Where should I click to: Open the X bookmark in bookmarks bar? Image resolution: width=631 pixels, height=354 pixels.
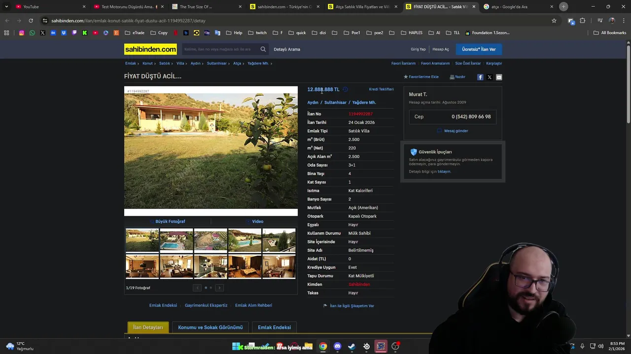click(x=42, y=33)
